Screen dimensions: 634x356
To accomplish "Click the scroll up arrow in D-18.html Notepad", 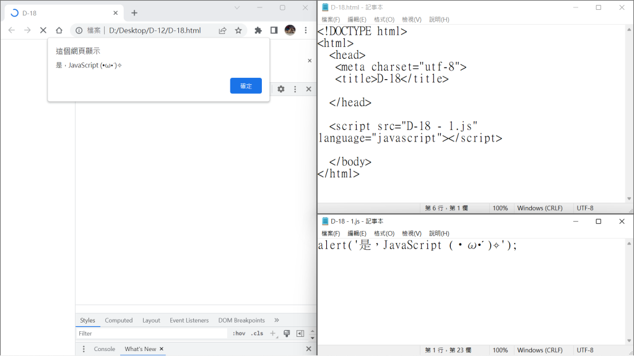I will 629,30.
